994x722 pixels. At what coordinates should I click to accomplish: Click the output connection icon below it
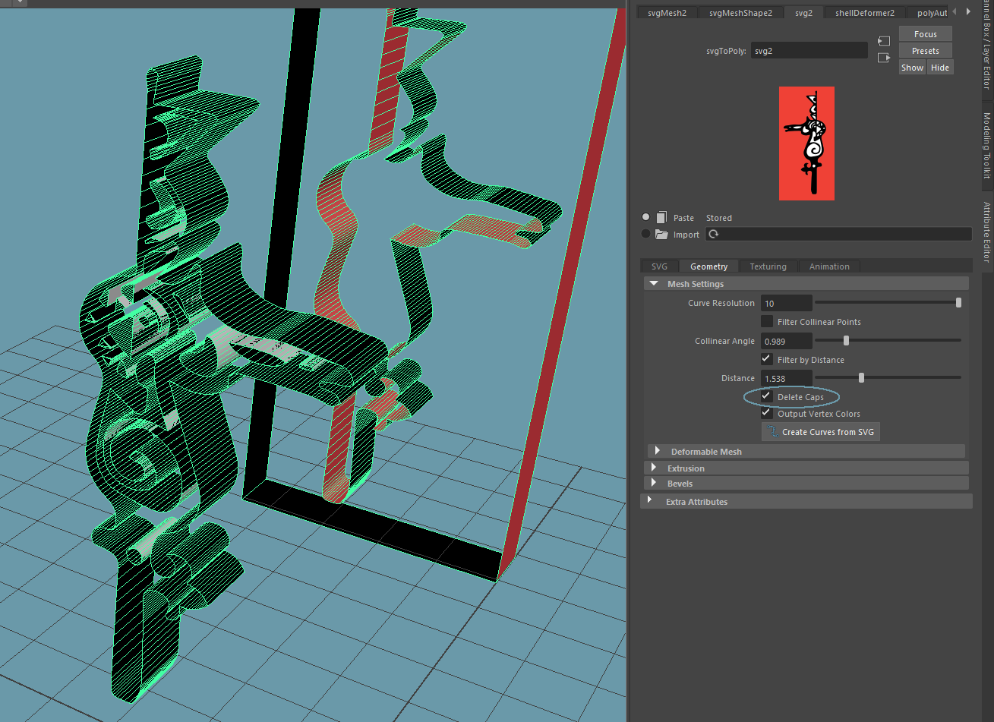coord(883,58)
